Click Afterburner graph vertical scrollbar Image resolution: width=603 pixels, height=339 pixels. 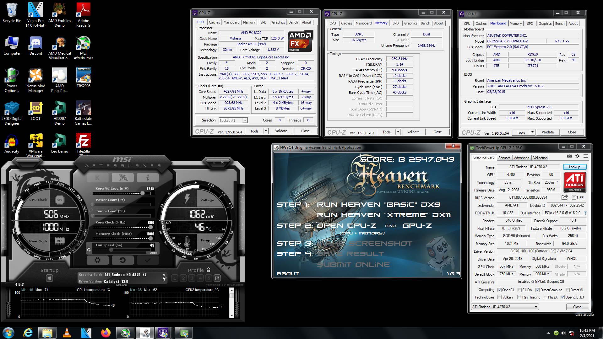click(x=232, y=303)
